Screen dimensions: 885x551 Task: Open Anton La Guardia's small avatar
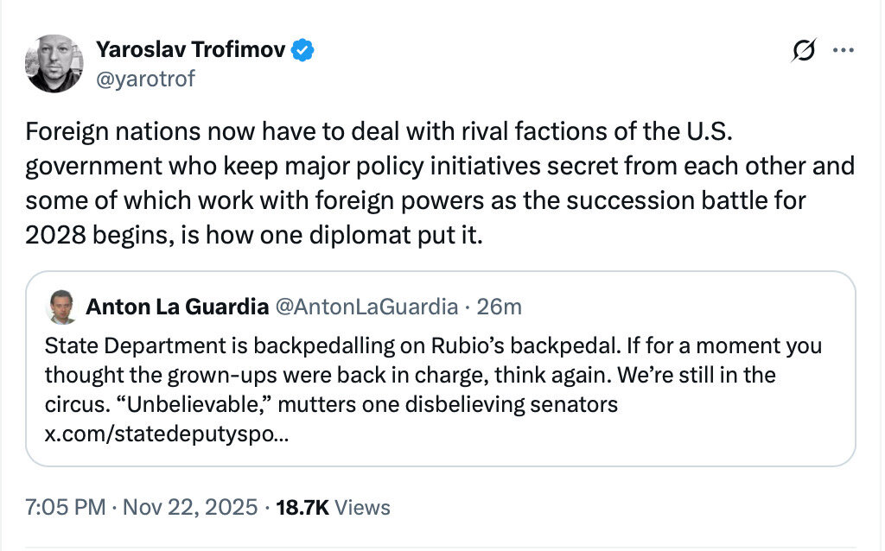[x=57, y=308]
